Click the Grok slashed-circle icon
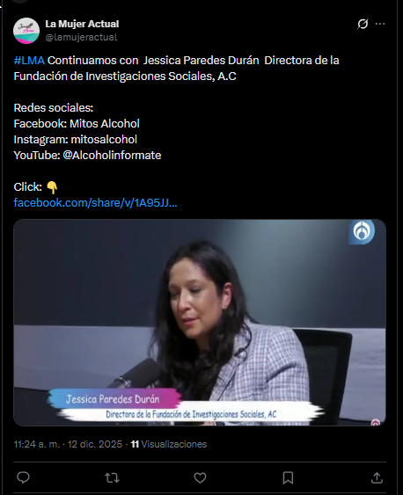This screenshot has height=495, width=403. (x=363, y=24)
